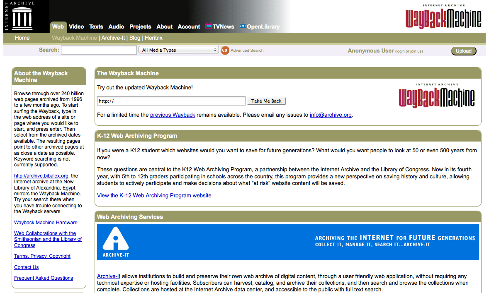This screenshot has height=293, width=489.
Task: Click the Take Me Back button
Action: 266,101
